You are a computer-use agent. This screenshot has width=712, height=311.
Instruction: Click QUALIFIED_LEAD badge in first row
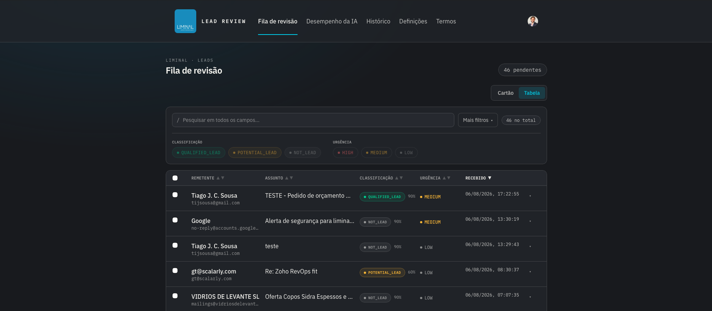pos(382,197)
